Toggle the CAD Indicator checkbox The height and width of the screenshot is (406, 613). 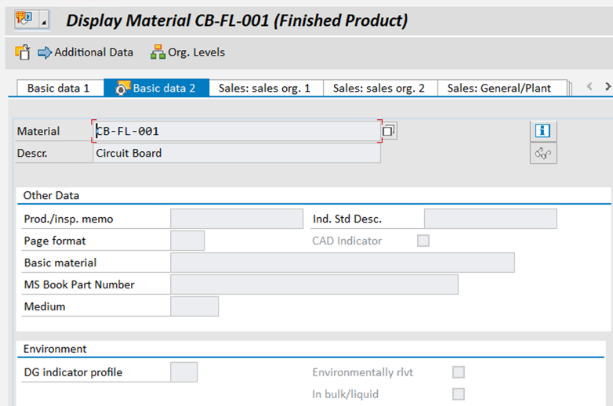[x=423, y=241]
